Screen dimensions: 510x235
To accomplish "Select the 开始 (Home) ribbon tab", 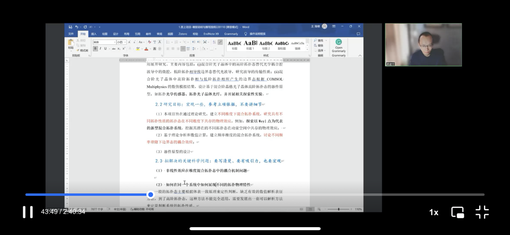I will 83,34.
